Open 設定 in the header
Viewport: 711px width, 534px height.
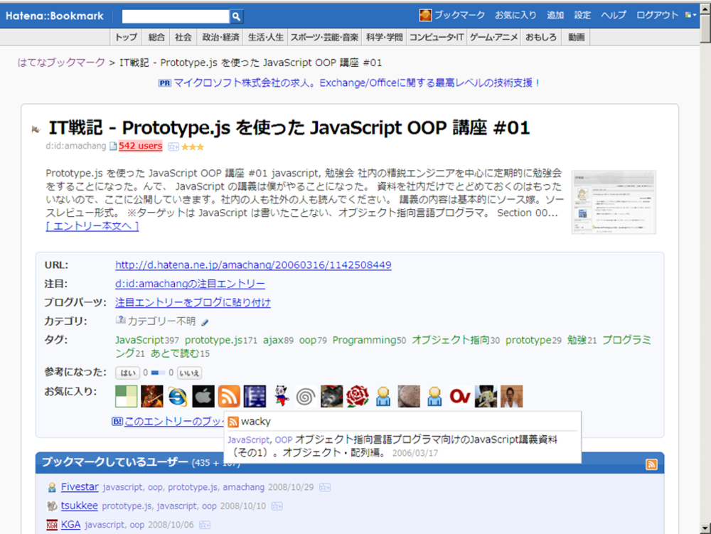(x=583, y=16)
